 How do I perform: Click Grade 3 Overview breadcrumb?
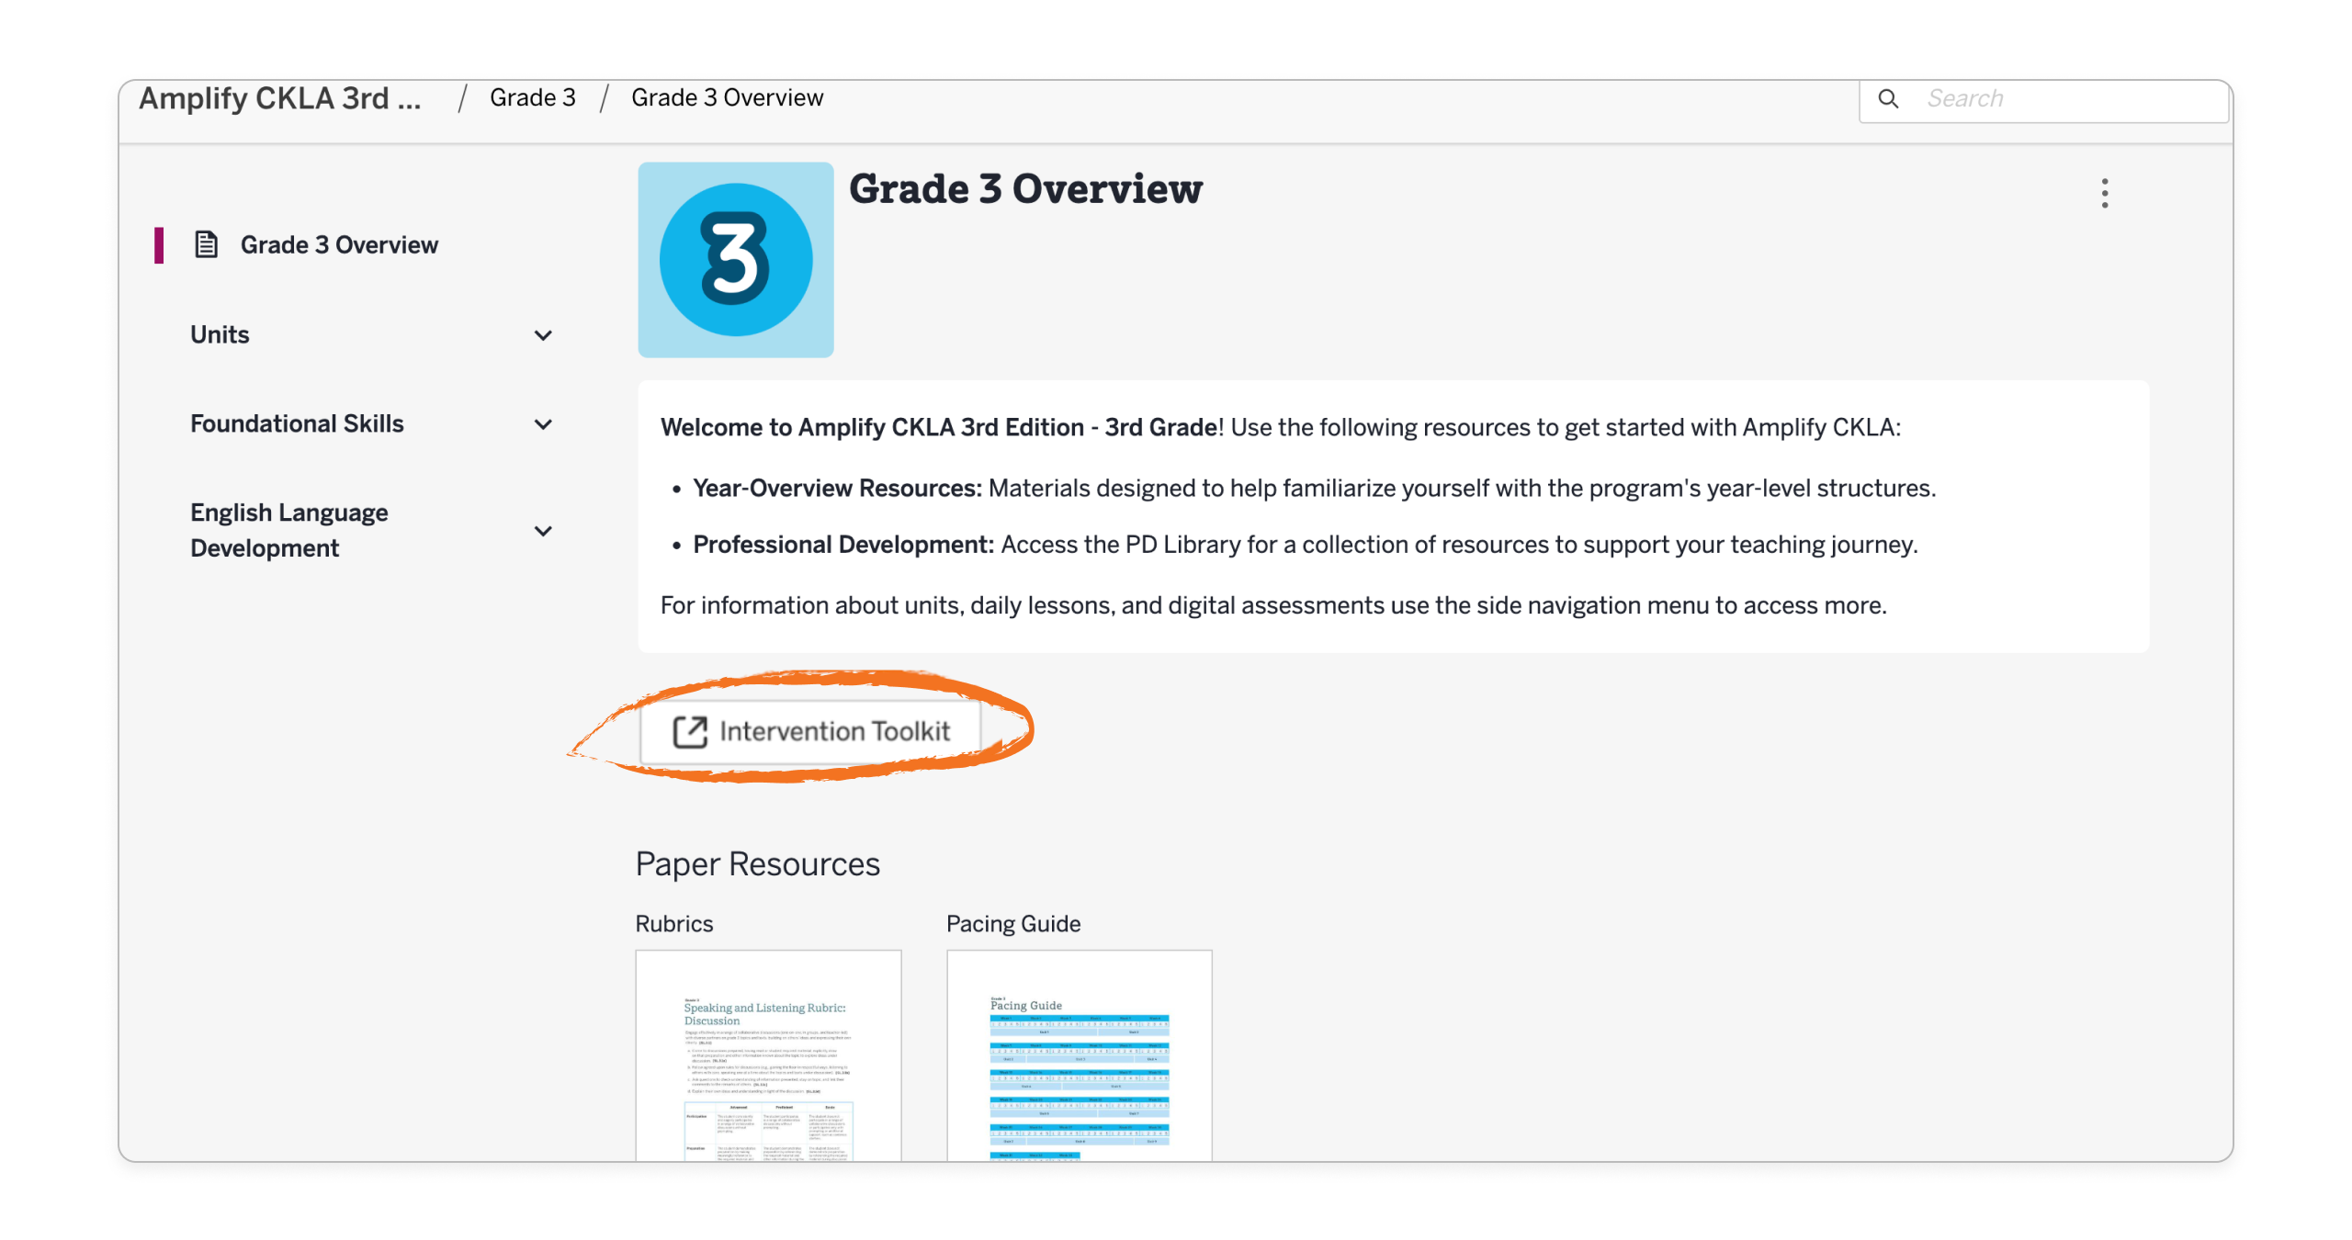[726, 98]
